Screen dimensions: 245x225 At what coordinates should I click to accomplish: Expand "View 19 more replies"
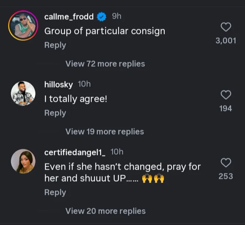[x=104, y=132]
